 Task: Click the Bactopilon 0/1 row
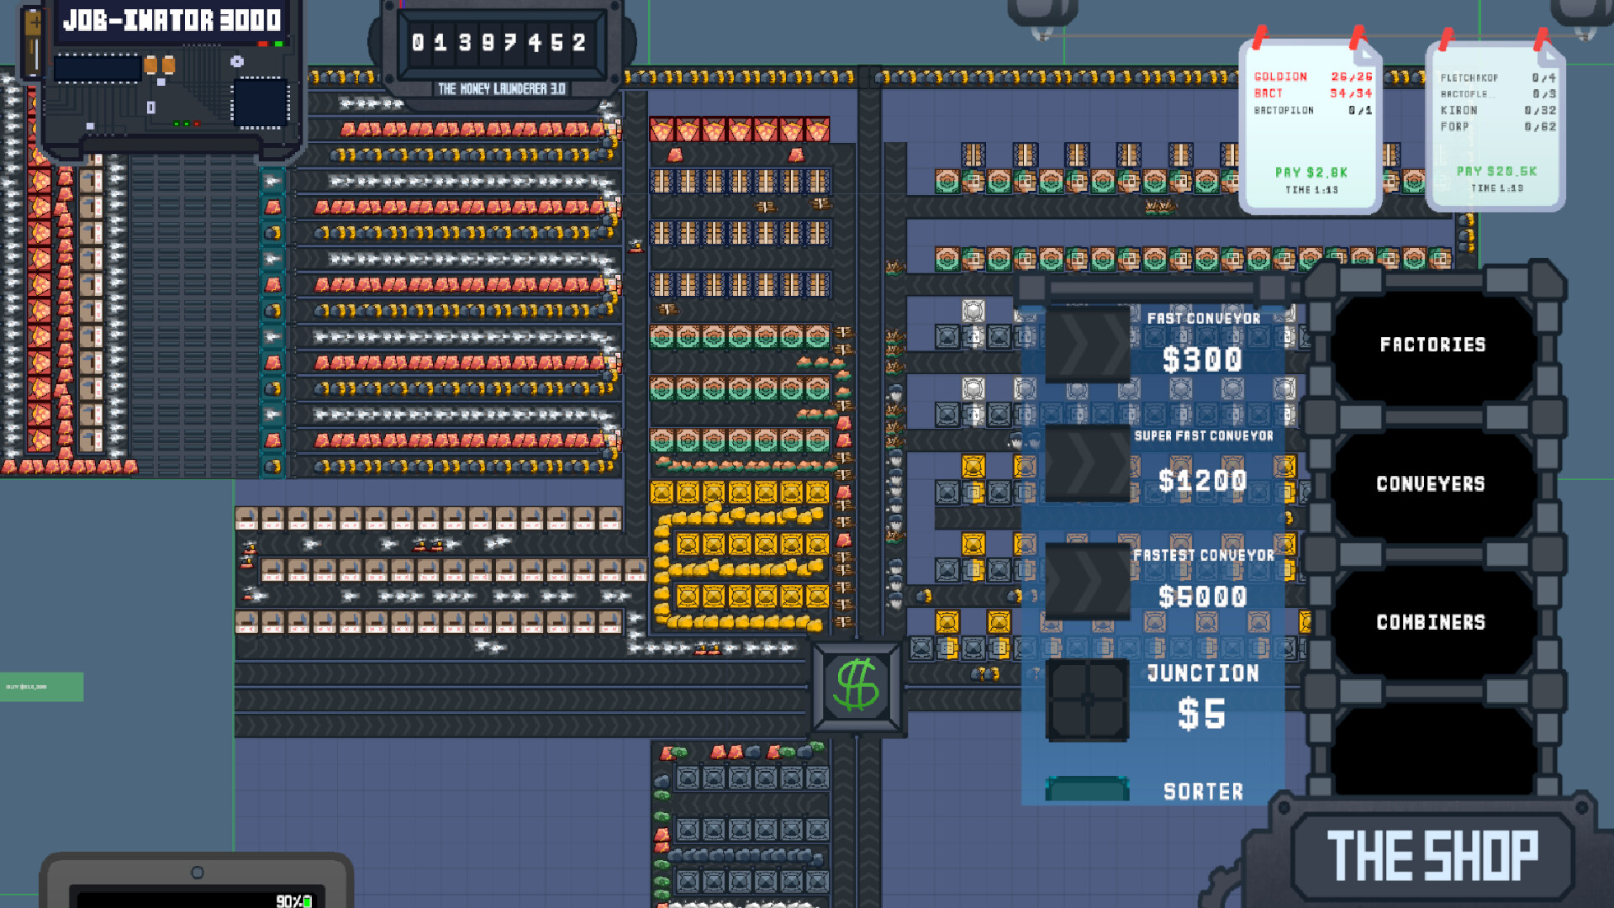pos(1312,110)
